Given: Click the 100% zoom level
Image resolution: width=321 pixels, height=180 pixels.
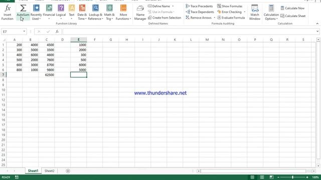Looking at the screenshot, I should pyautogui.click(x=315, y=177).
